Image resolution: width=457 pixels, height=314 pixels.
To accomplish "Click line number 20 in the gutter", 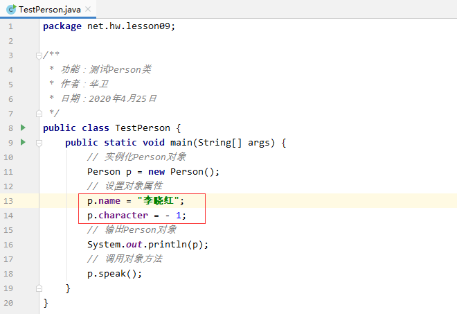I will (x=8, y=303).
